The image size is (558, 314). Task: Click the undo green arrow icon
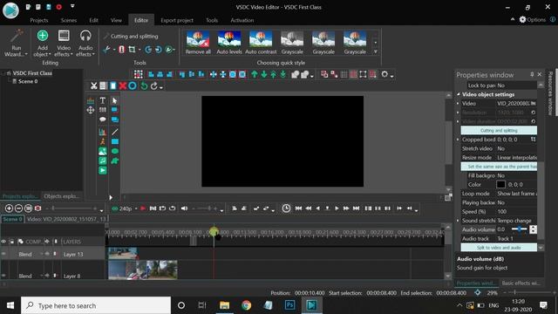click(x=144, y=85)
